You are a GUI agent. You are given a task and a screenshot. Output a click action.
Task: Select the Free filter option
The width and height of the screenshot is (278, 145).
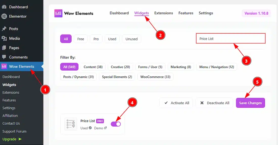pos(81,39)
